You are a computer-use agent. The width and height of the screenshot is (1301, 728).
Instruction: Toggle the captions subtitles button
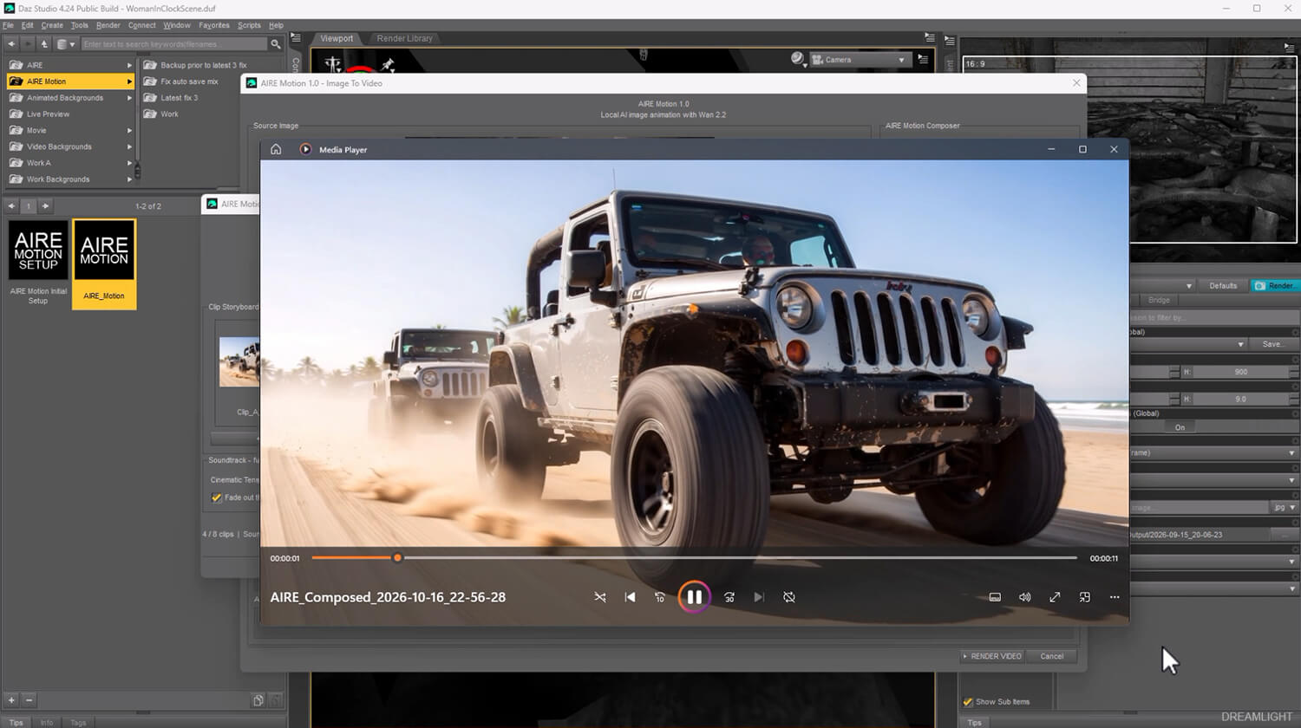click(x=995, y=597)
